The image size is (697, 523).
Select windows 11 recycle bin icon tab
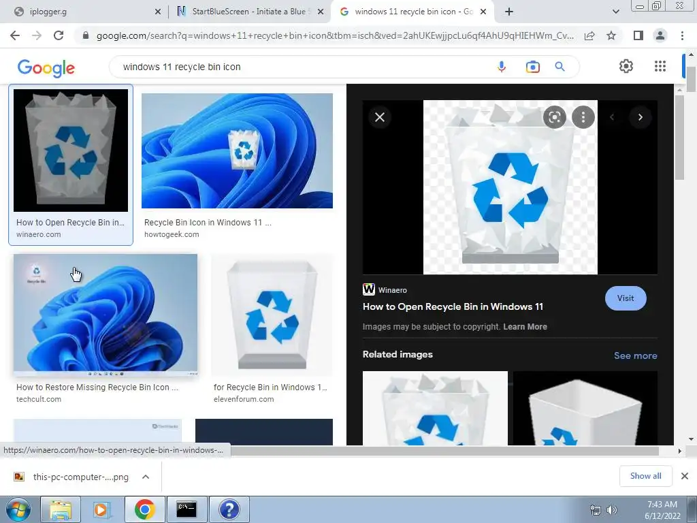413,12
